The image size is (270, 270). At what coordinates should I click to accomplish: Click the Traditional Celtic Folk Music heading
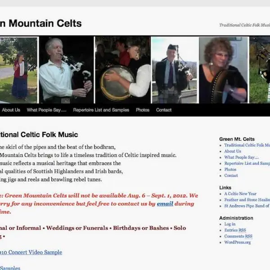[x=39, y=135]
